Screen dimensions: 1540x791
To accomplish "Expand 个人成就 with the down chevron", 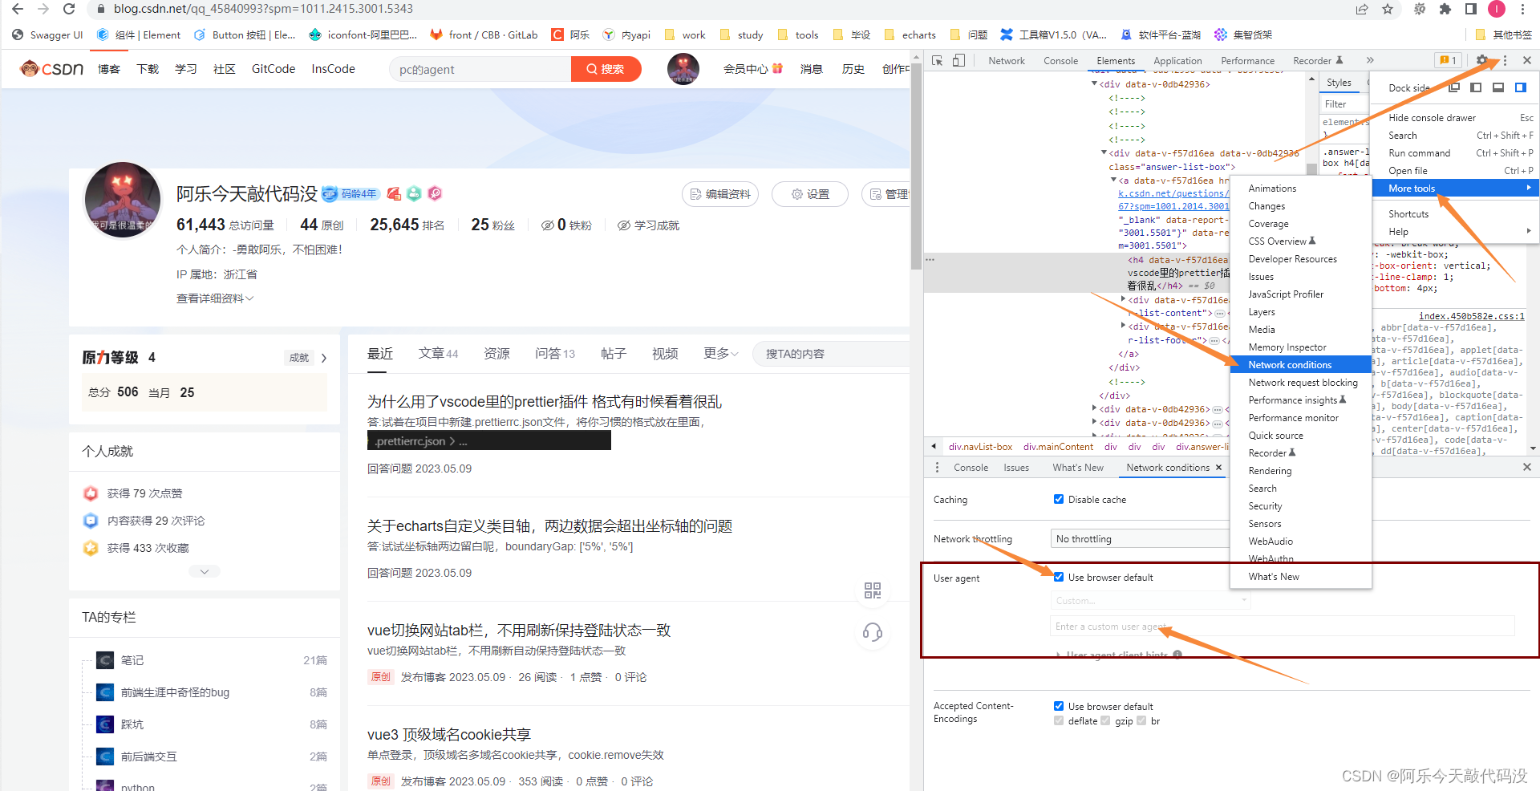I will pos(205,571).
